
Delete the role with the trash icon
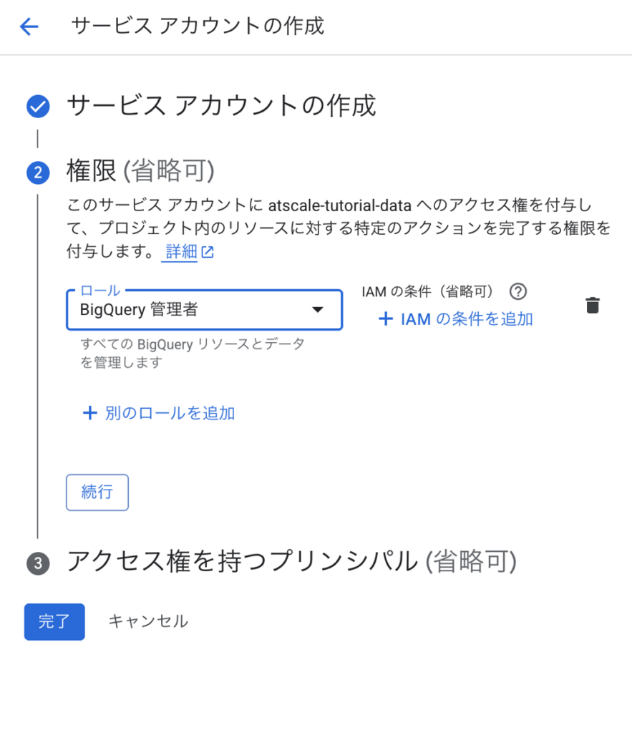(x=592, y=306)
